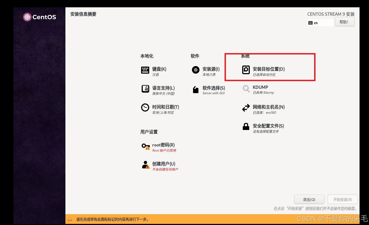The height and width of the screenshot is (225, 369).
Task: Open the package icon for 软件选择
Action: point(196,90)
